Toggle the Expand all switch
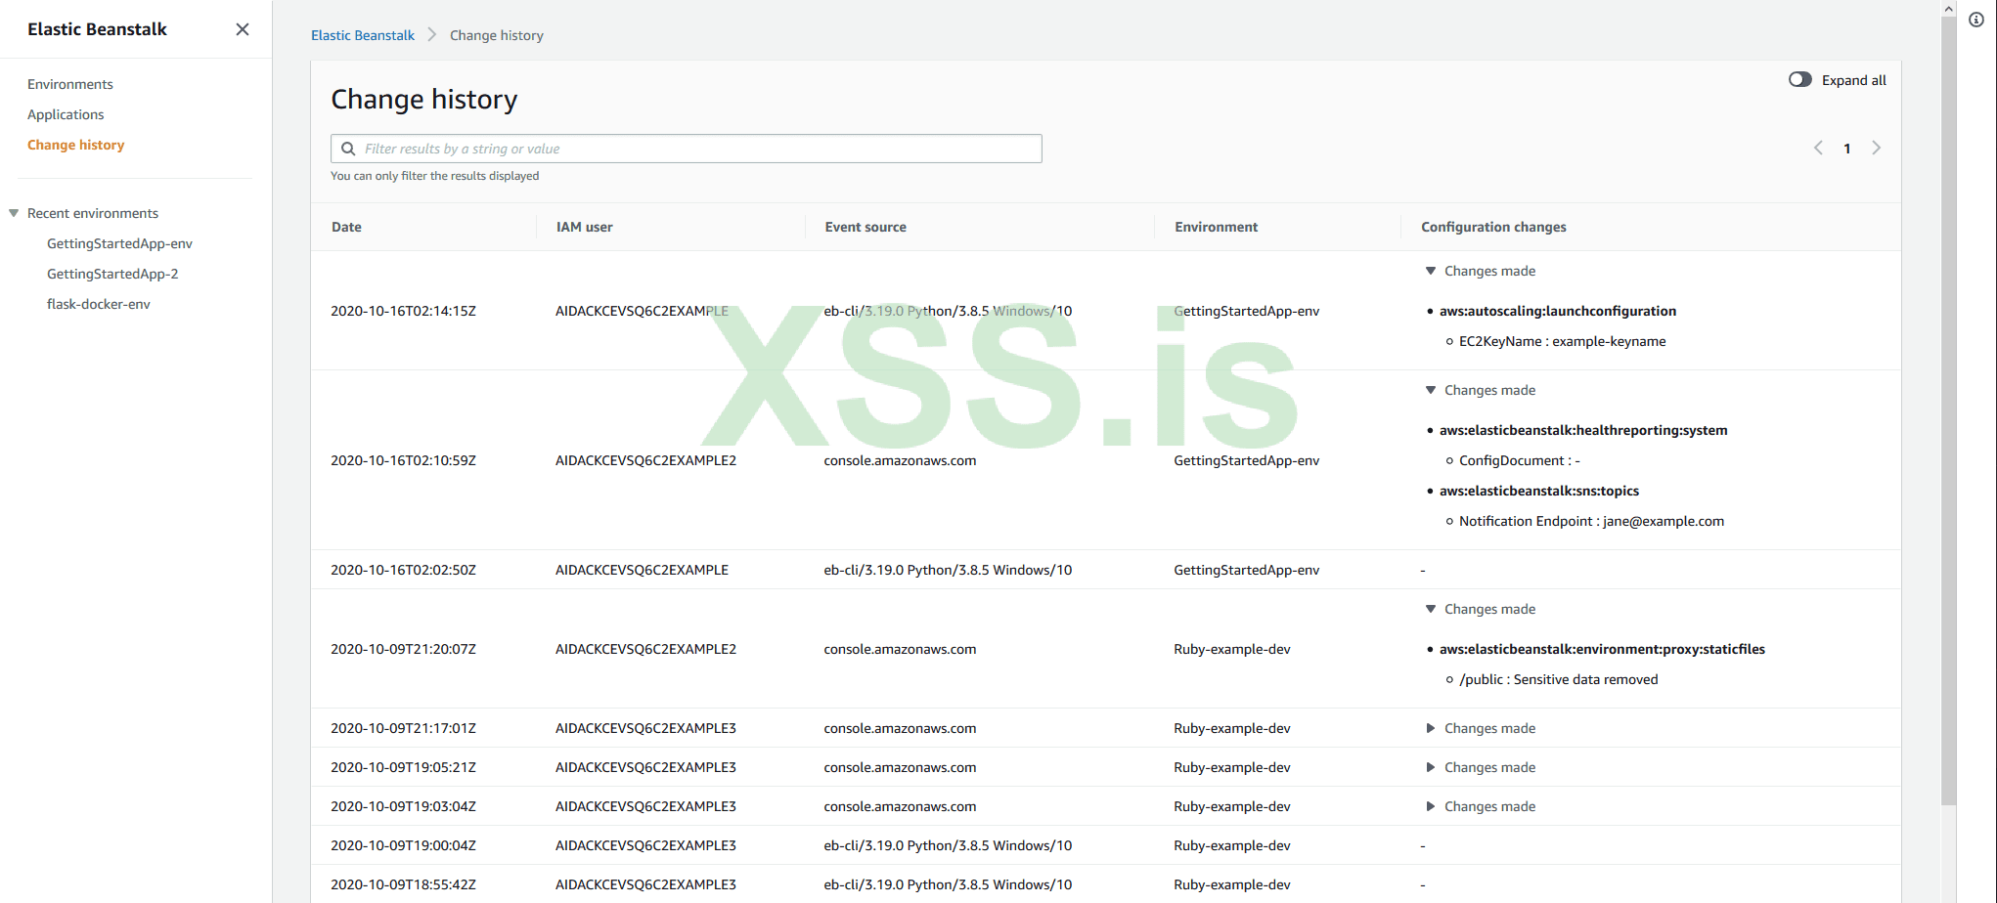Screen dimensions: 1997x903 1799,80
